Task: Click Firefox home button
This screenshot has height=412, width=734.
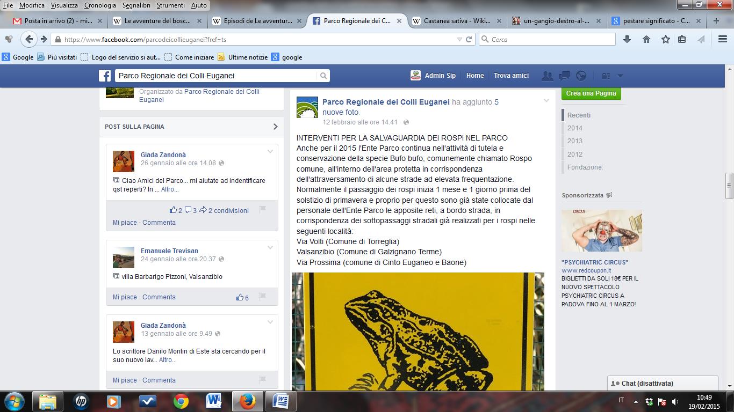Action: click(x=646, y=39)
